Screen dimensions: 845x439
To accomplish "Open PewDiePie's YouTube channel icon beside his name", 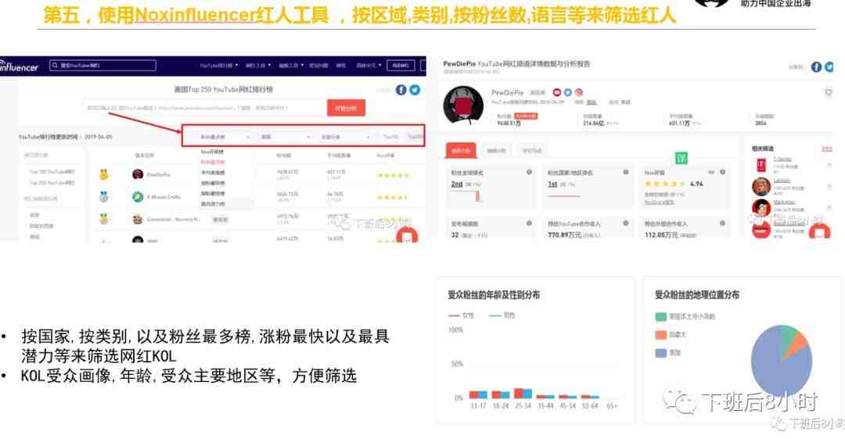I will pyautogui.click(x=557, y=92).
